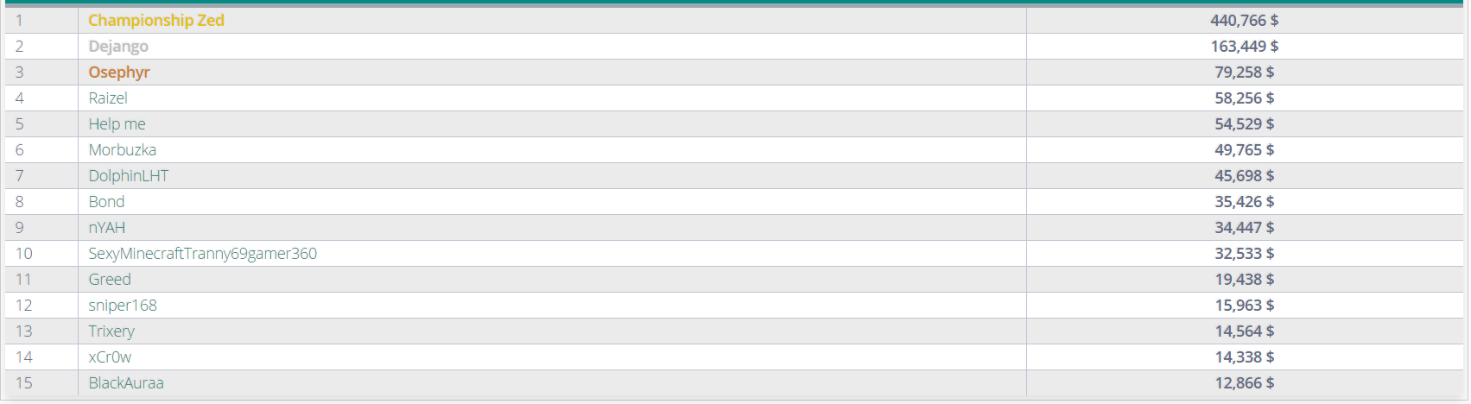The height and width of the screenshot is (404, 1471).
Task: Open Championship Zed player profile
Action: tap(156, 20)
